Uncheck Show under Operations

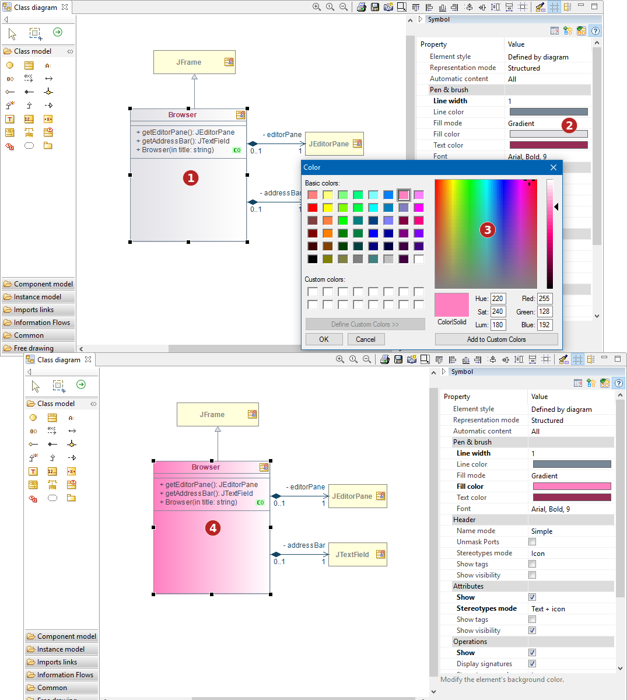pyautogui.click(x=532, y=653)
